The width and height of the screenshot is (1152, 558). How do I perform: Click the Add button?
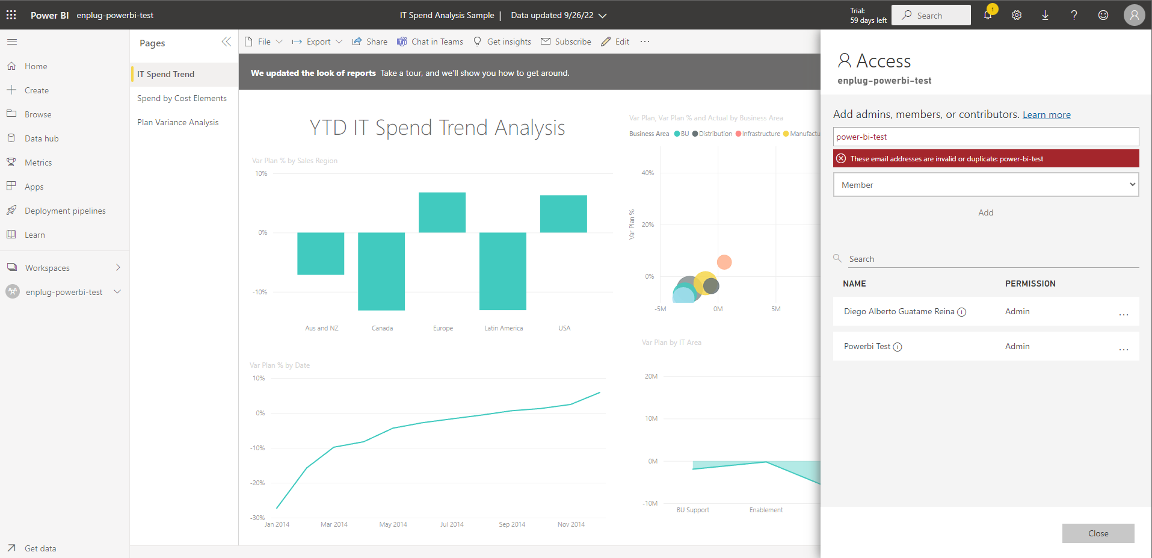(986, 212)
